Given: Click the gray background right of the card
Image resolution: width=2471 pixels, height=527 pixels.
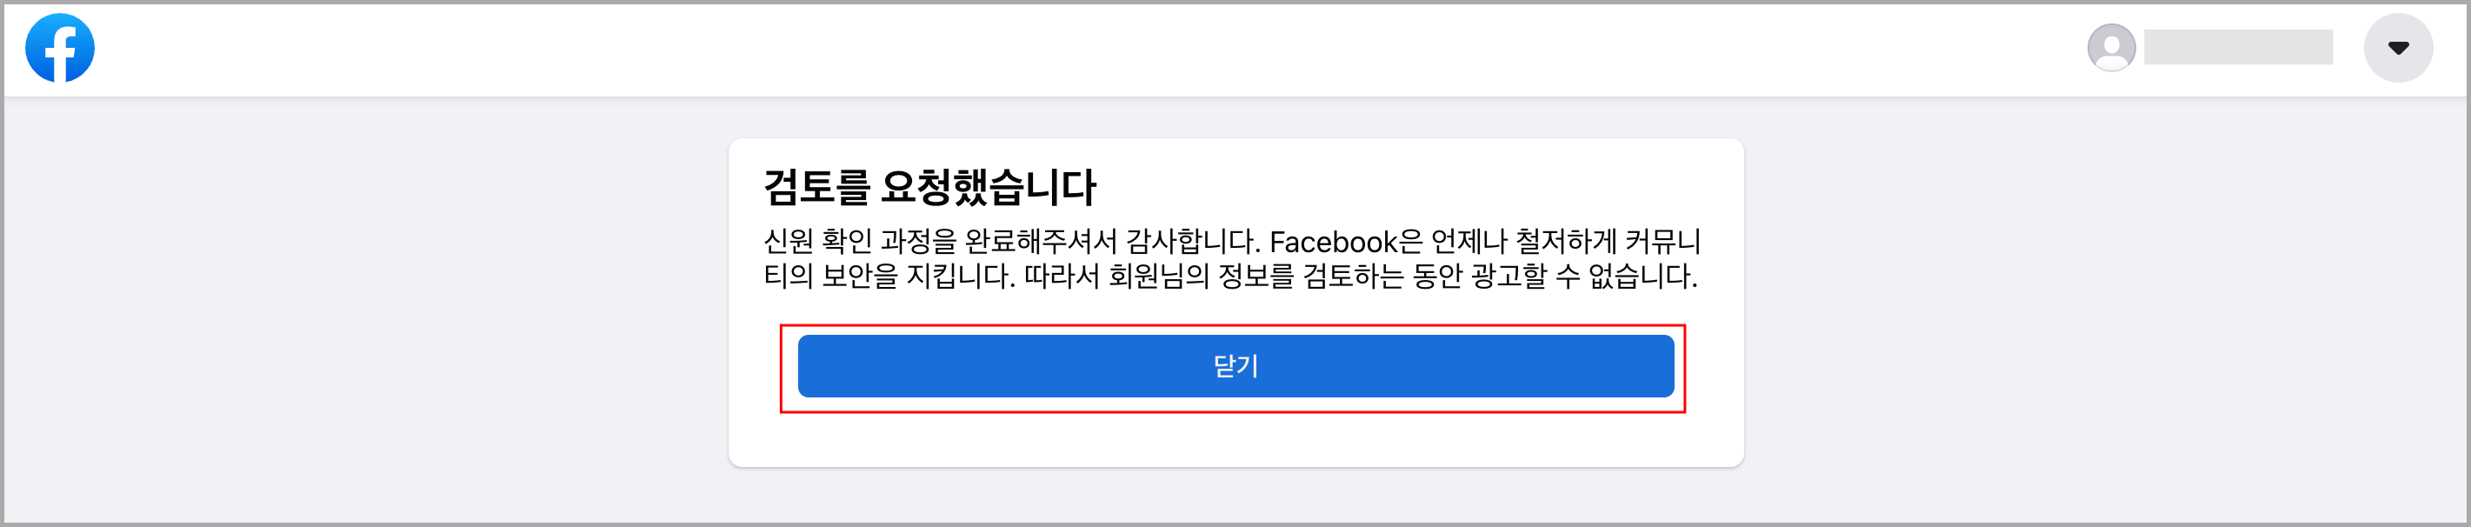Looking at the screenshot, I should 2106,307.
